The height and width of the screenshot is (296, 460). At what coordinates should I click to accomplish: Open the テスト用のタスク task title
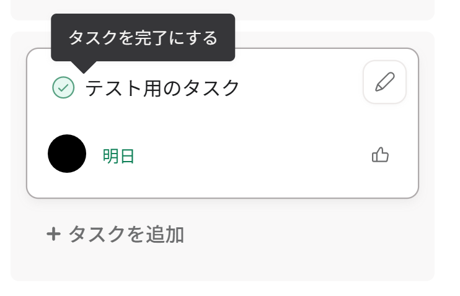(x=162, y=88)
